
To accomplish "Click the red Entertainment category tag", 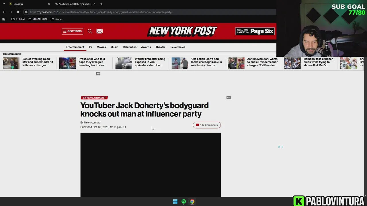I will coord(94,98).
